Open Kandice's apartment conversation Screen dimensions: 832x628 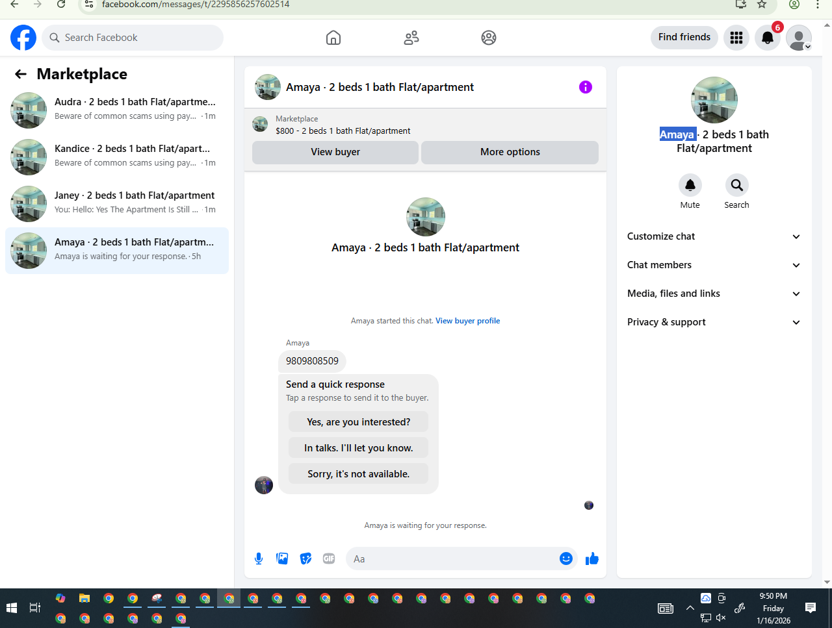tap(117, 157)
